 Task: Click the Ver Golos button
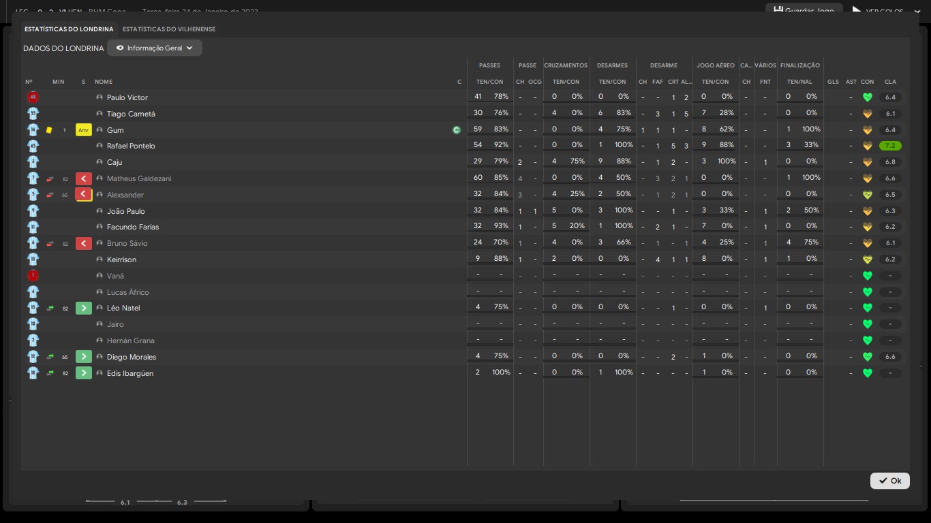(878, 11)
